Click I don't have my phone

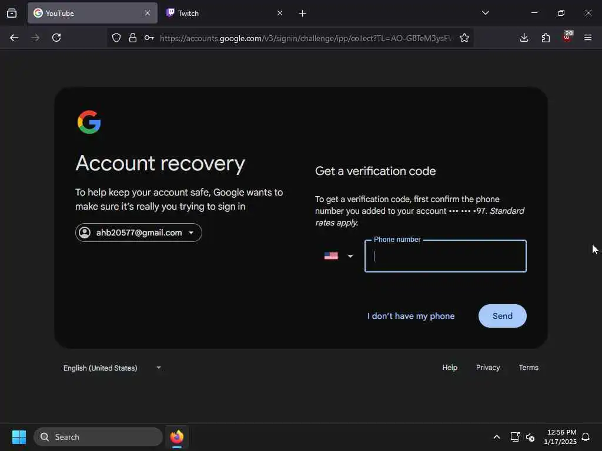(411, 316)
